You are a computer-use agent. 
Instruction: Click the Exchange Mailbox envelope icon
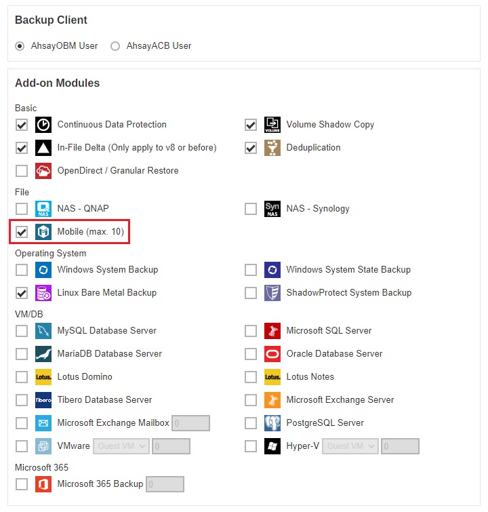[x=43, y=423]
